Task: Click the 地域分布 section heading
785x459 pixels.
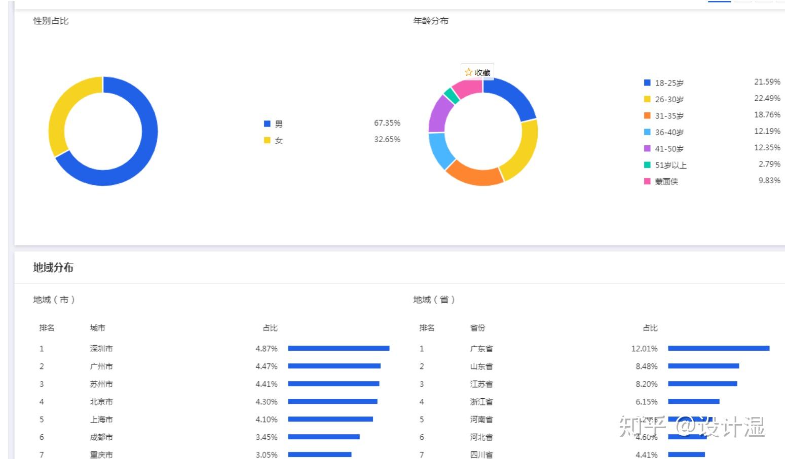Action: point(53,267)
